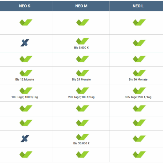Click the Bis 30.000 € label

pos(81,143)
